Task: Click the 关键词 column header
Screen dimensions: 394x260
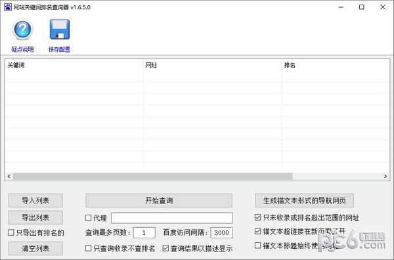Action: coord(74,65)
